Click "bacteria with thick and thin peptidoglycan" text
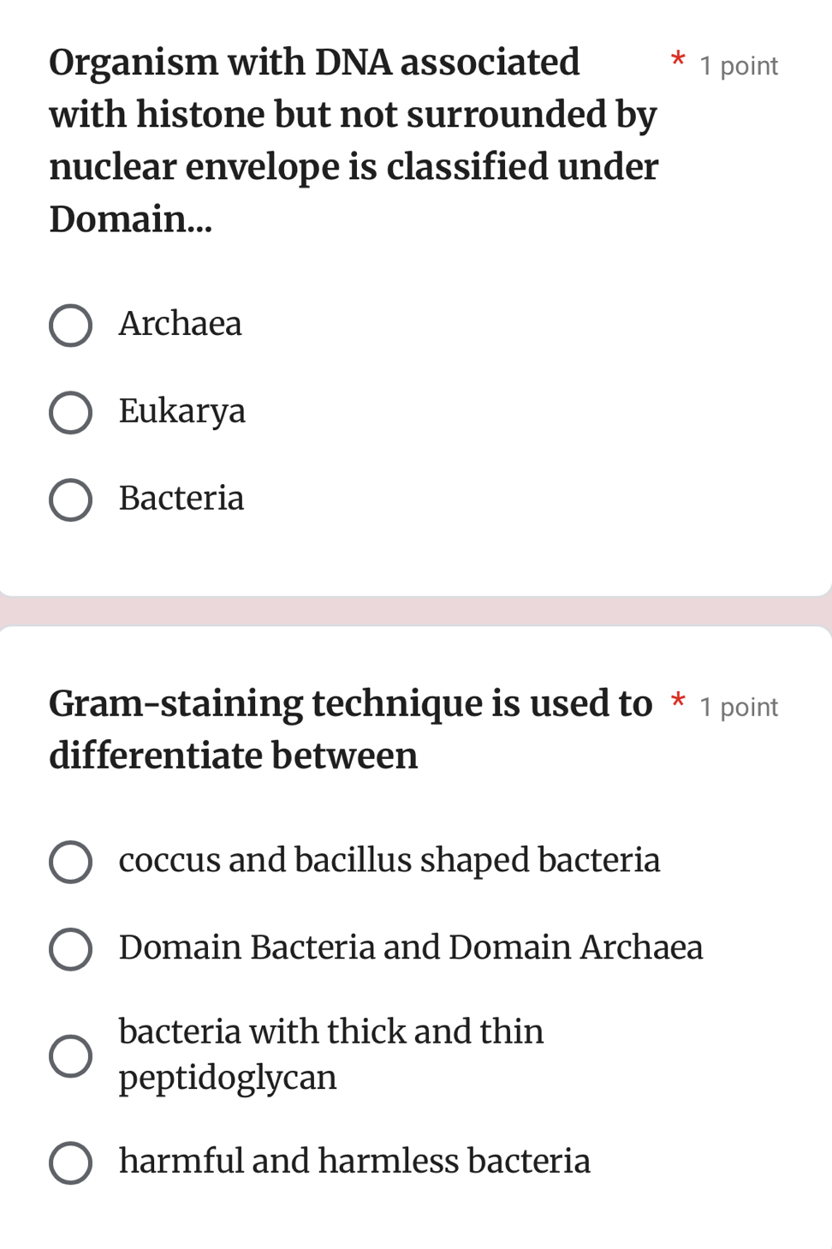The image size is (832, 1249). 331,1054
